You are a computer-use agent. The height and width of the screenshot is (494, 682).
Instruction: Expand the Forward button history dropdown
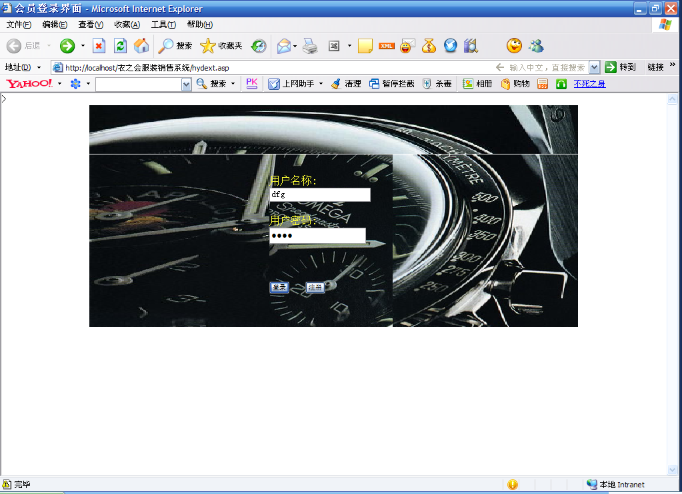coord(83,46)
